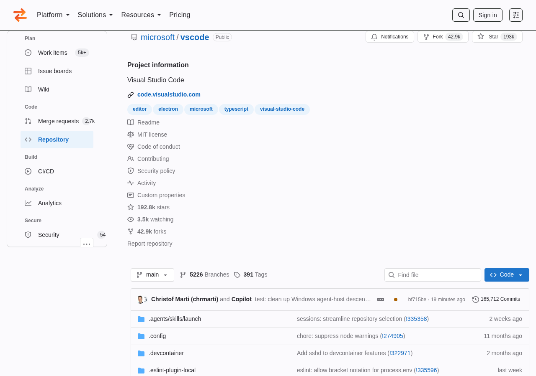Click the Notifications button label
Viewport: 536px width, 376px height.
click(394, 37)
